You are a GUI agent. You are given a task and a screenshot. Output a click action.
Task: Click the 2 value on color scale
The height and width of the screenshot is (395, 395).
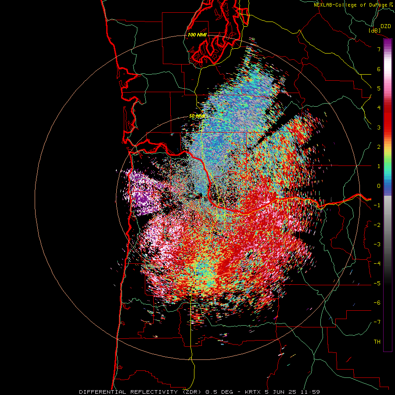coord(379,147)
